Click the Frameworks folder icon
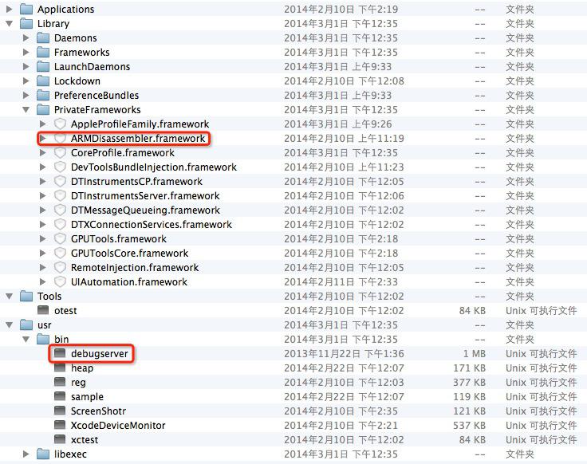Viewport: 587px width, 464px height. 43,52
